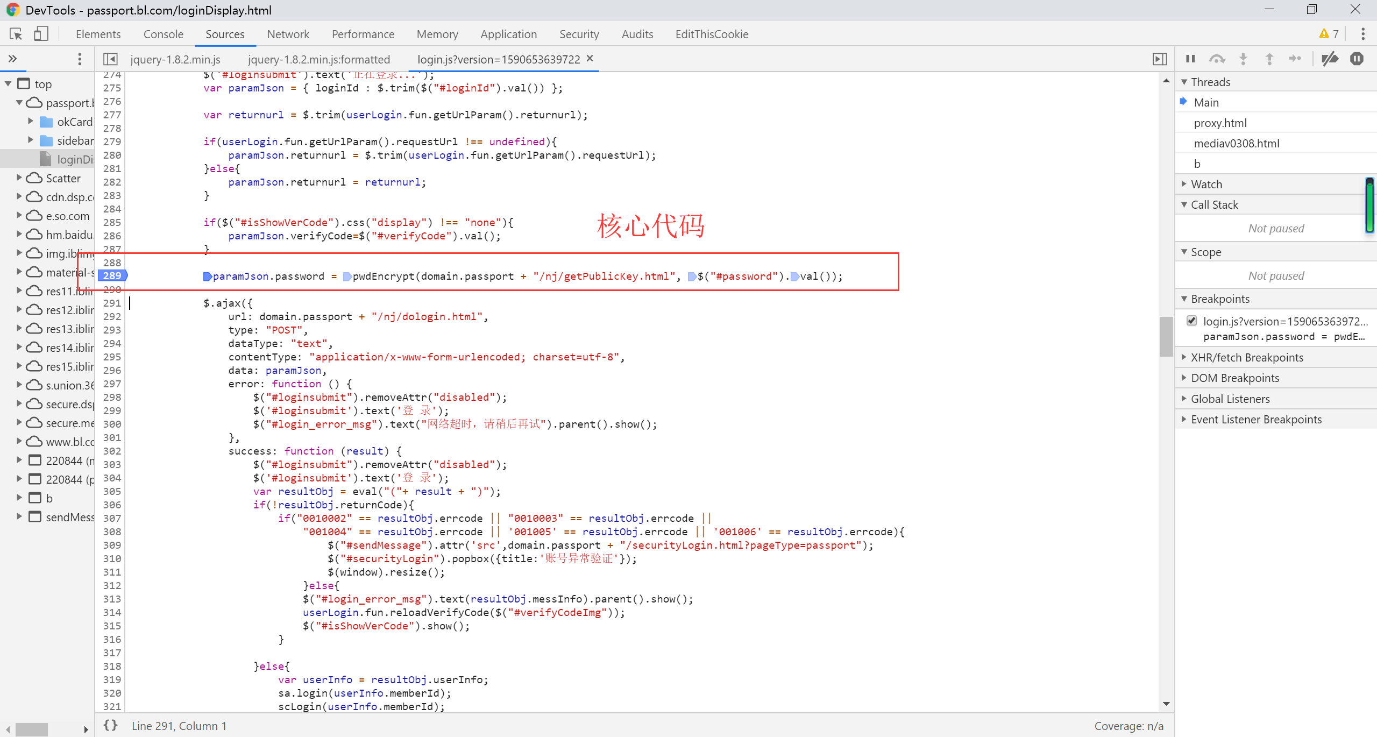Toggle the breakpoint on line 289

(x=112, y=275)
